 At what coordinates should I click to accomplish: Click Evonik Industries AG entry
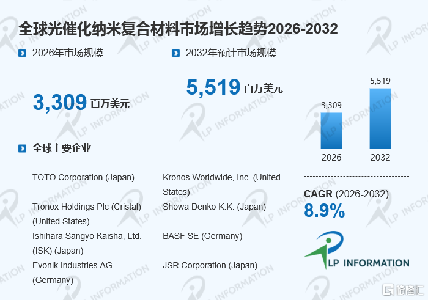point(72,273)
